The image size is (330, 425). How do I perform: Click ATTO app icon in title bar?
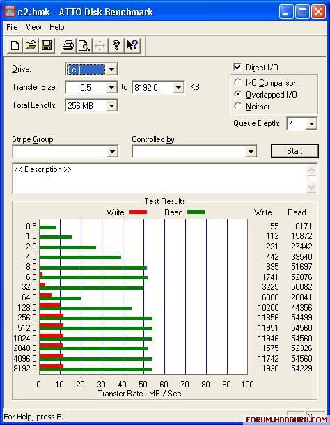click(10, 11)
